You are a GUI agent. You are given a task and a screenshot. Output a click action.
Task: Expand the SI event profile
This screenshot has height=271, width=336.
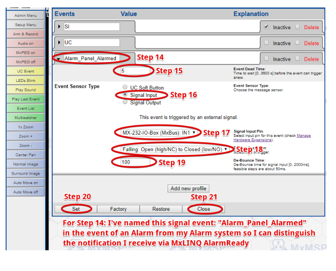coord(59,26)
